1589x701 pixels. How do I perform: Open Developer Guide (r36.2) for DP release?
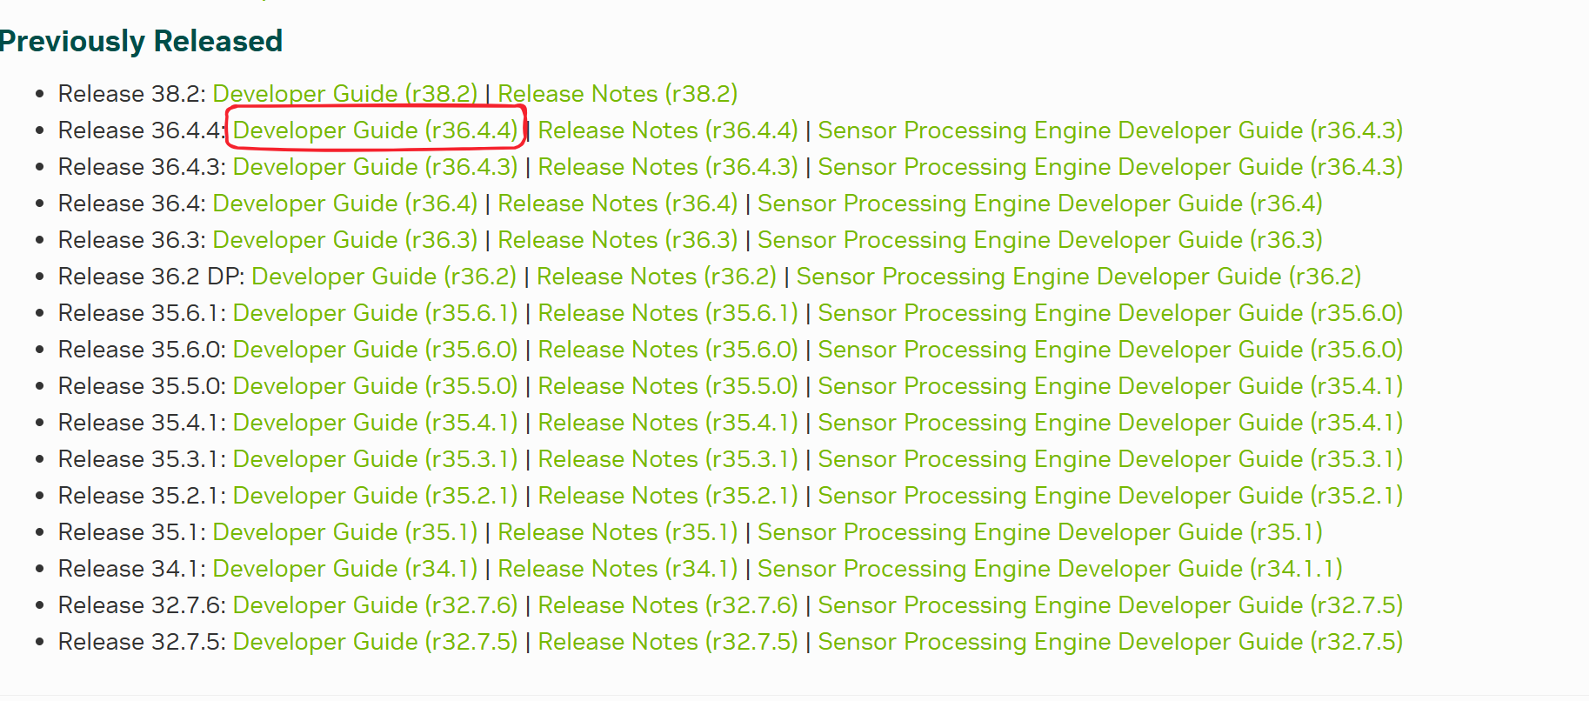click(384, 277)
